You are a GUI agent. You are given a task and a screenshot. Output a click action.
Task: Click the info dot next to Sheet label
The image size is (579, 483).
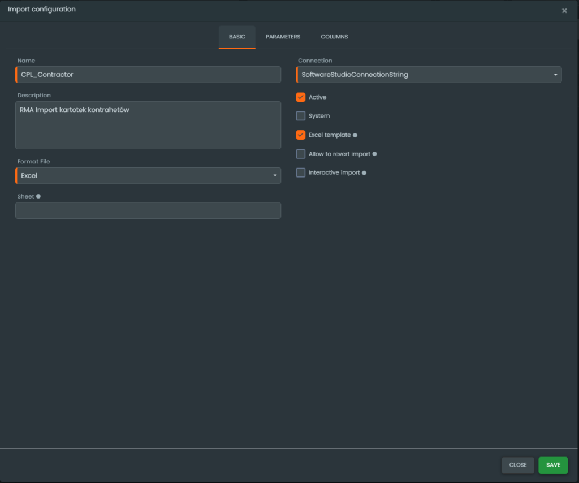[x=38, y=196]
